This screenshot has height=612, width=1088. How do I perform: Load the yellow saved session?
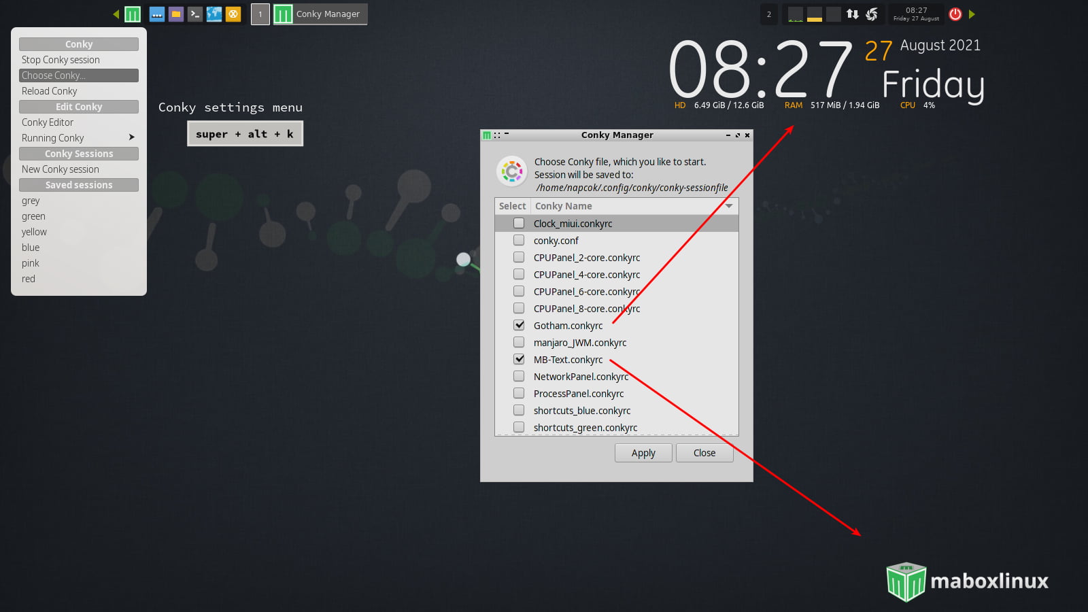(x=79, y=232)
